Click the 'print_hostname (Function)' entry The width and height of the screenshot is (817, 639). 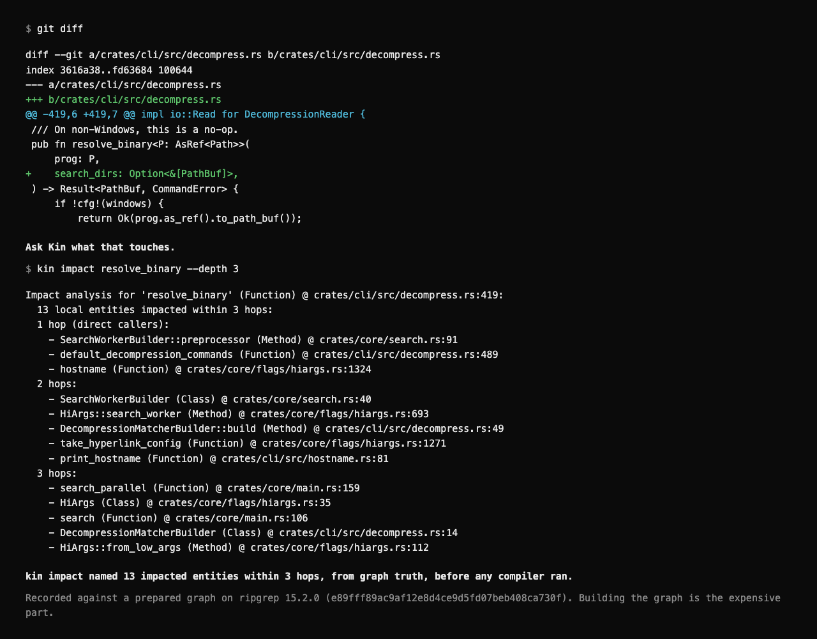[218, 459]
